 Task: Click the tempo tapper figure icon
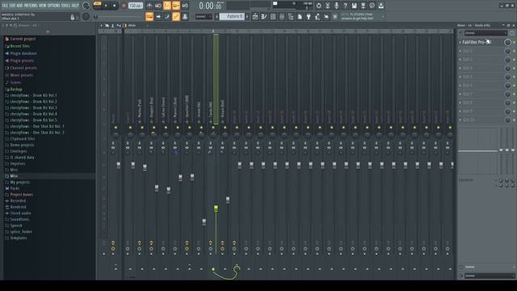[x=317, y=16]
